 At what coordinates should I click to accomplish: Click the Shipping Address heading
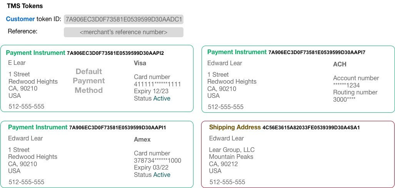click(284, 127)
